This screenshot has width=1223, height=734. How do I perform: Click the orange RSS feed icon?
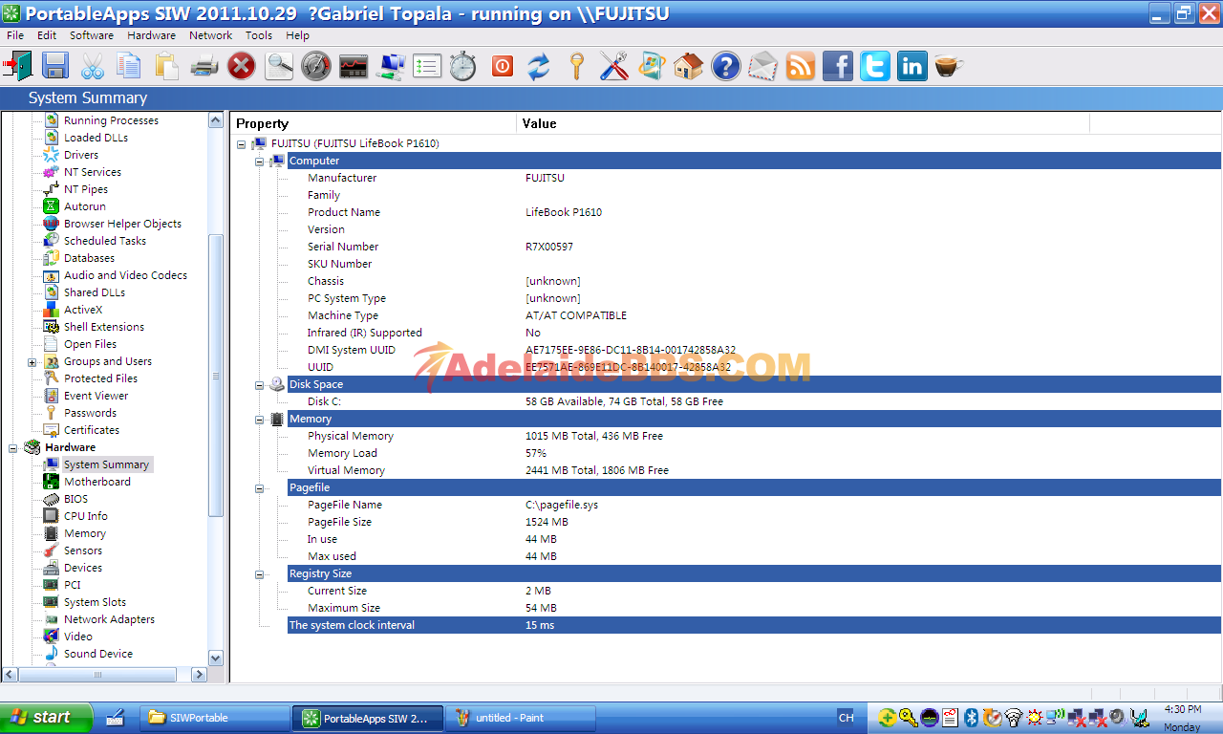tap(801, 66)
